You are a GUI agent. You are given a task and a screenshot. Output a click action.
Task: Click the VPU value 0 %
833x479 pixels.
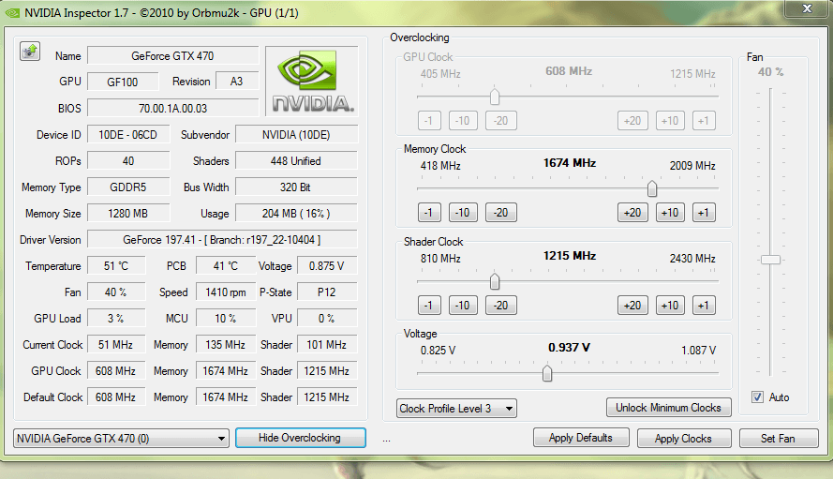(327, 319)
